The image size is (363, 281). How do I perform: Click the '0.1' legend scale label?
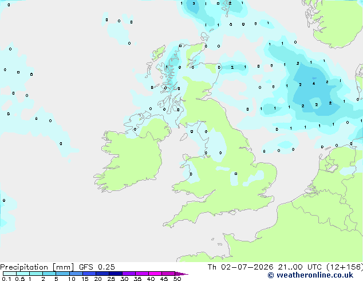(6, 279)
